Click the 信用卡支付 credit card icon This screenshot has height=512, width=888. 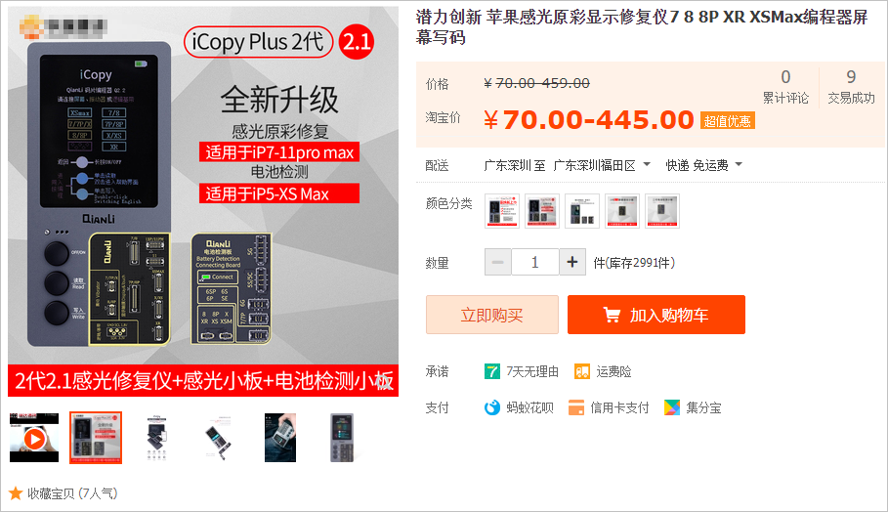[x=576, y=407]
